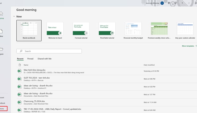The height and width of the screenshot is (113, 197).
Task: Click the New blank page sidebar icon
Action: click(x=1, y=31)
